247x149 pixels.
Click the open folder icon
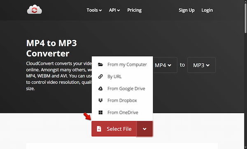pyautogui.click(x=100, y=64)
